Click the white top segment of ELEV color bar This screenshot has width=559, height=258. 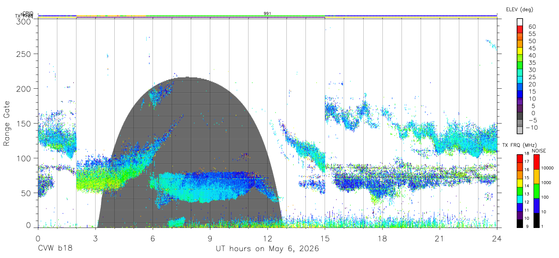click(x=520, y=21)
